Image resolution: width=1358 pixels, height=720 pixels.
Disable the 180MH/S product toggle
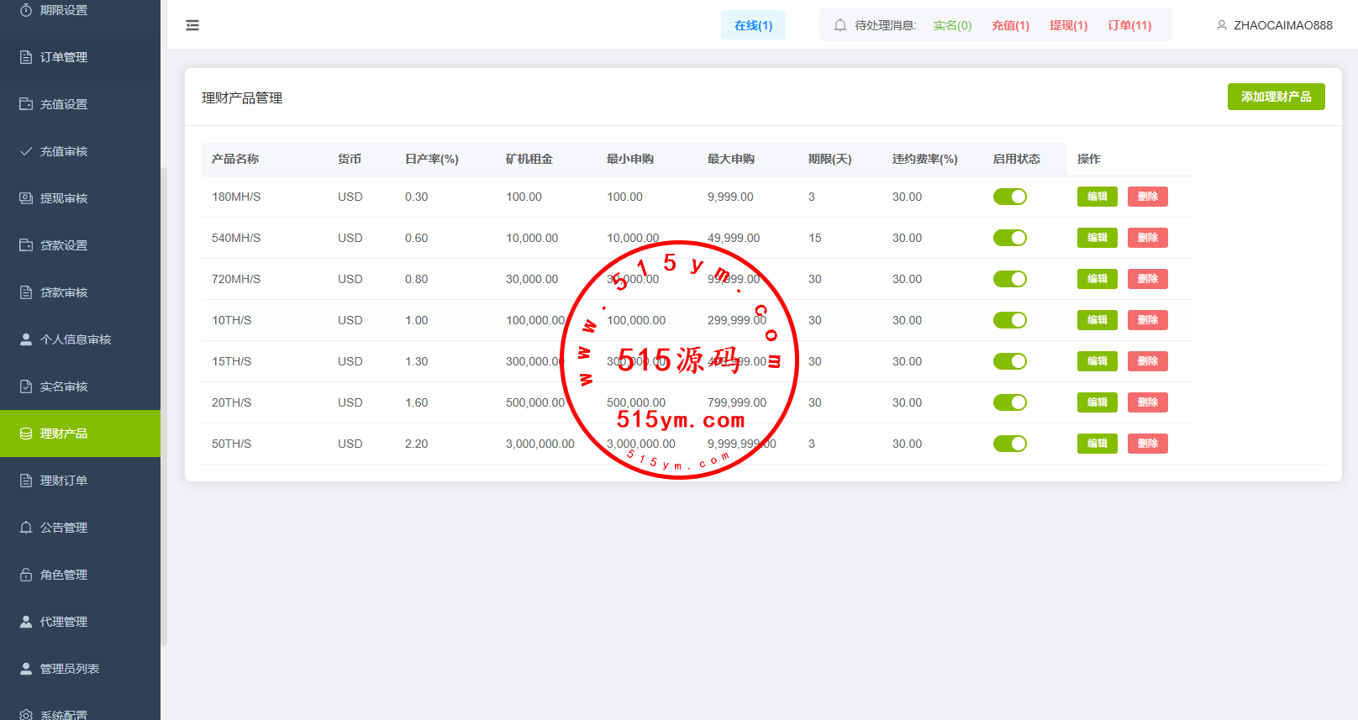(1009, 197)
